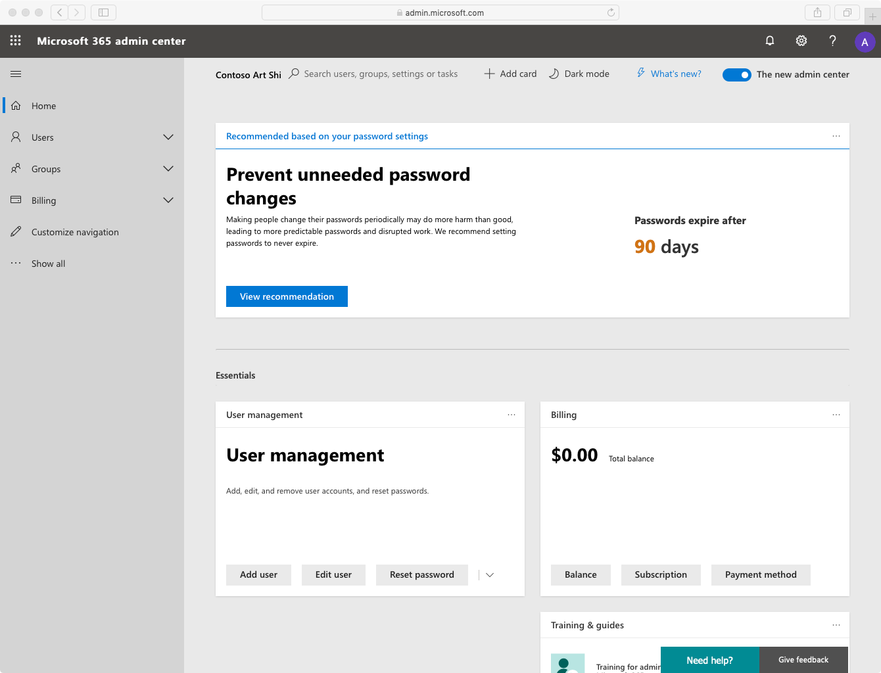Click the What's new lightning icon
The height and width of the screenshot is (673, 881).
pos(641,73)
